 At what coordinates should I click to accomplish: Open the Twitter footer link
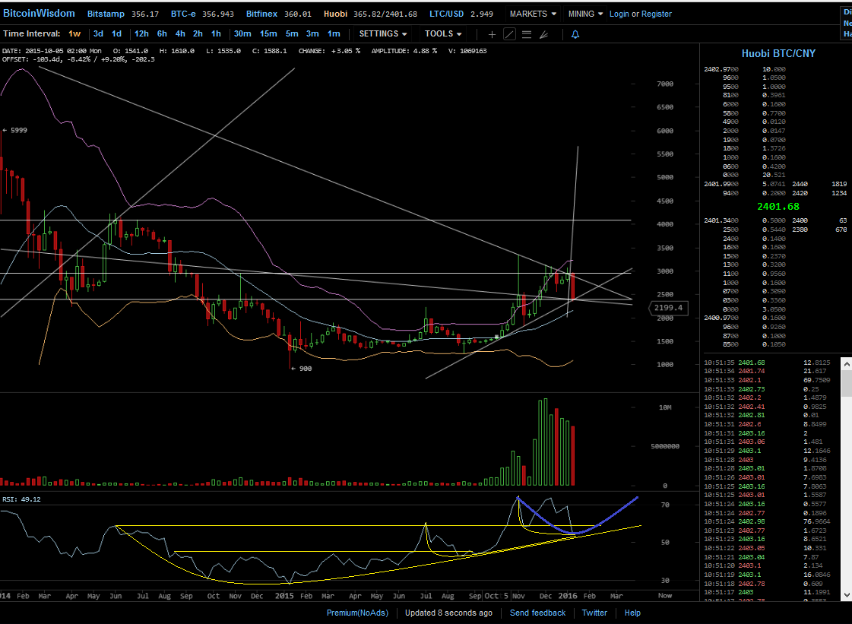594,613
